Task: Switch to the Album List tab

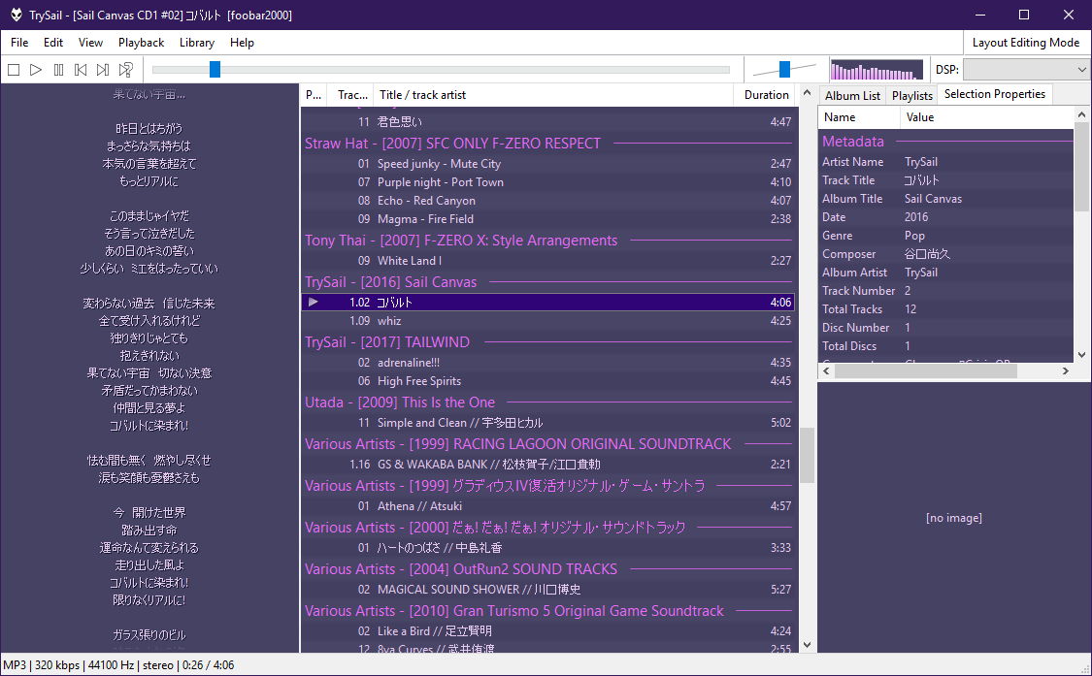Action: [852, 95]
